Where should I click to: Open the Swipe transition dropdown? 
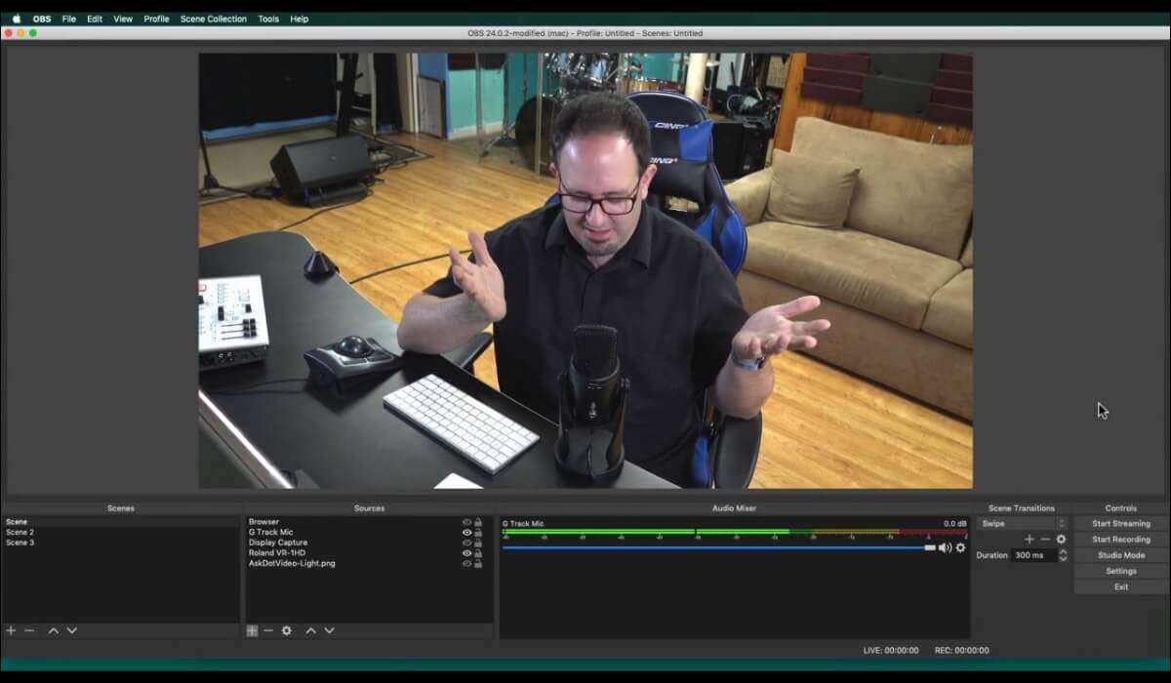[1023, 524]
